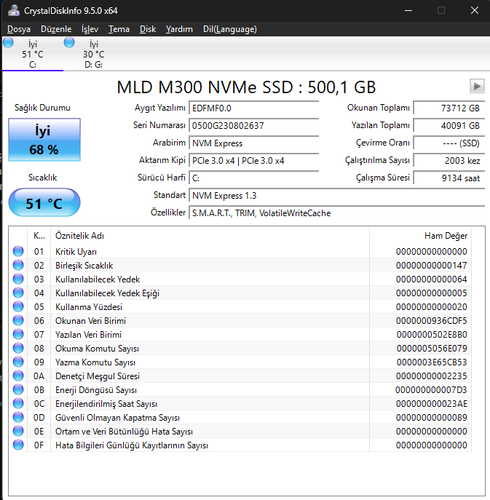Viewport: 490px width, 500px height.
Task: Select the C: disk tab at 51 °C
Action: pos(33,54)
